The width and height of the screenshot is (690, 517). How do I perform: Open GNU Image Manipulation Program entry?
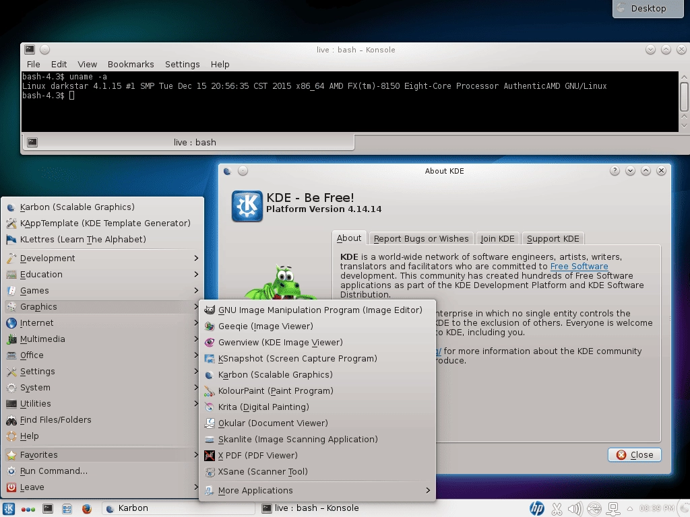point(317,310)
